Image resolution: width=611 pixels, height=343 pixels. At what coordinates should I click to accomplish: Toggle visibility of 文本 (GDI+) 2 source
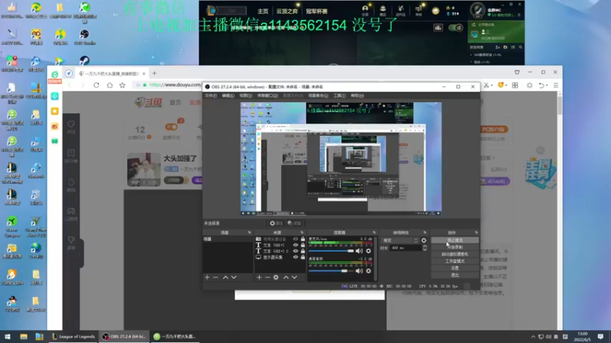[x=296, y=252]
